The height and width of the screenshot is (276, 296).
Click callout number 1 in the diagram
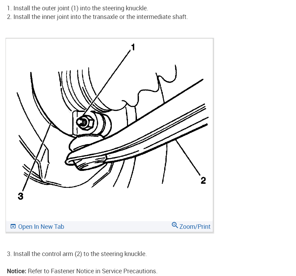[x=133, y=47]
